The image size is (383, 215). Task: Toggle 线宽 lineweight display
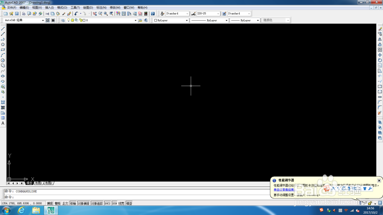(x=121, y=203)
